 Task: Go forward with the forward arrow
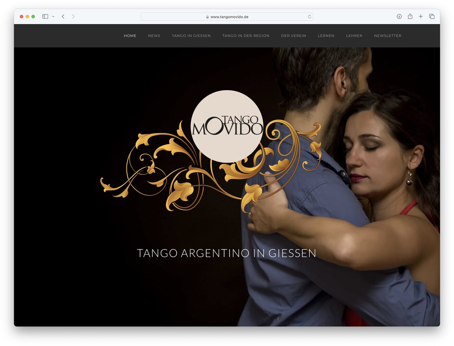coord(73,17)
